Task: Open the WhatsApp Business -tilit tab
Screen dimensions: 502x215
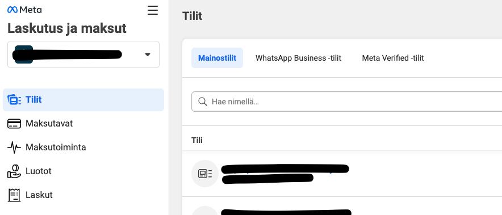Action: point(298,58)
